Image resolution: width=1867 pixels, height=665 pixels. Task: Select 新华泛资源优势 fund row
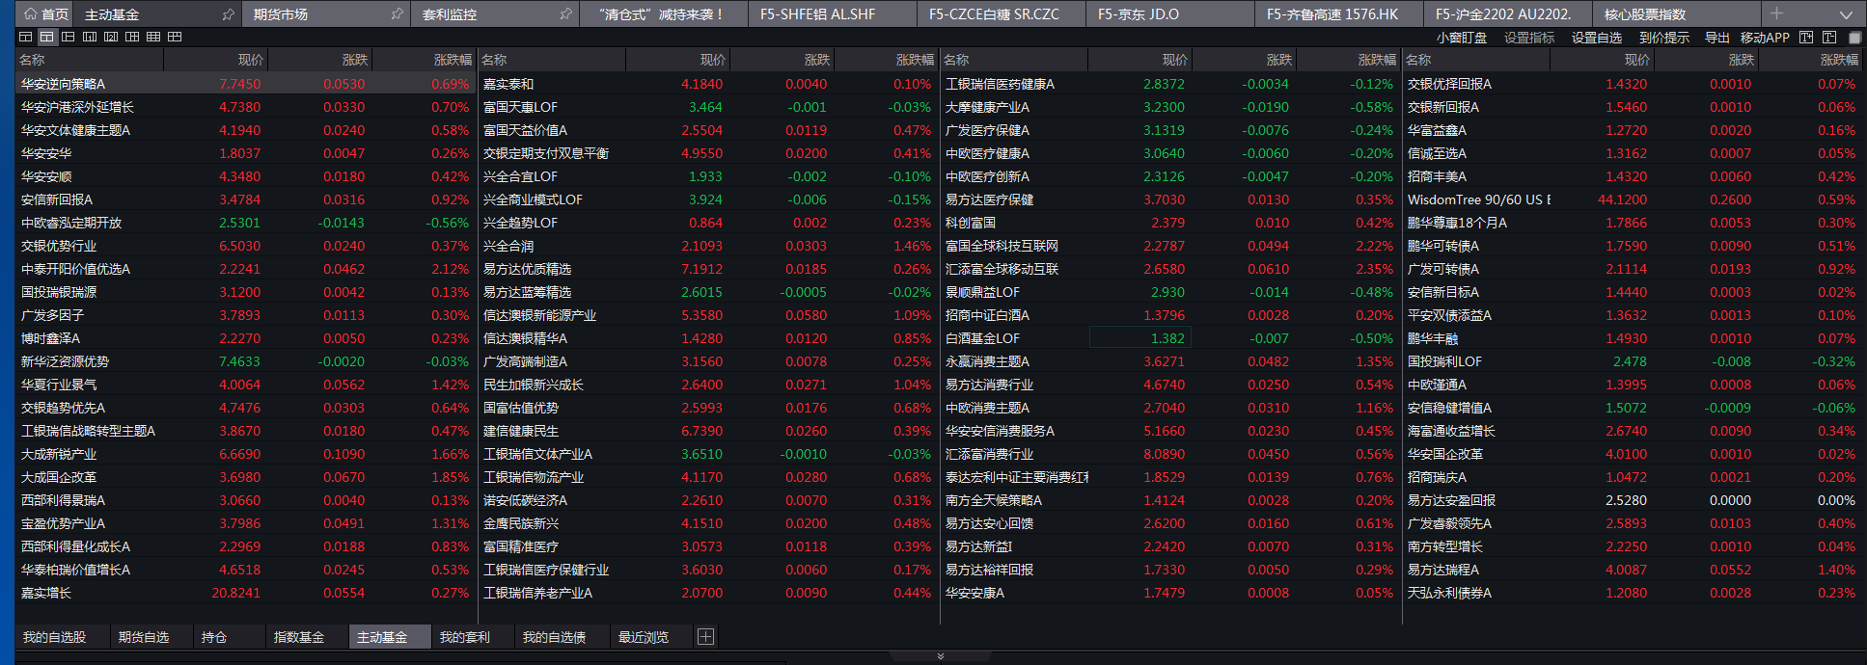coord(245,361)
